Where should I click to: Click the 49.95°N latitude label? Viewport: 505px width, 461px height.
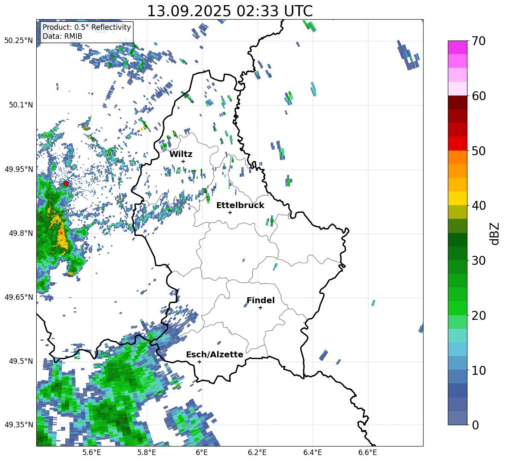coord(19,169)
